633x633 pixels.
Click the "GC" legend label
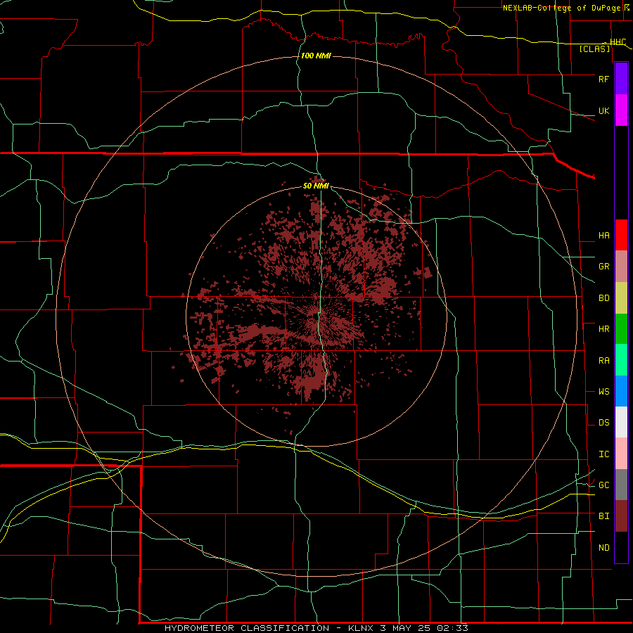(x=603, y=485)
